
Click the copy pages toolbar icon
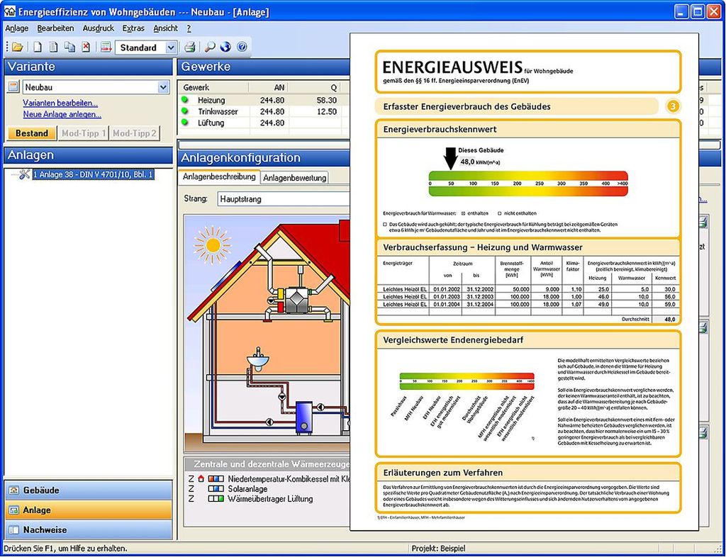(70, 47)
